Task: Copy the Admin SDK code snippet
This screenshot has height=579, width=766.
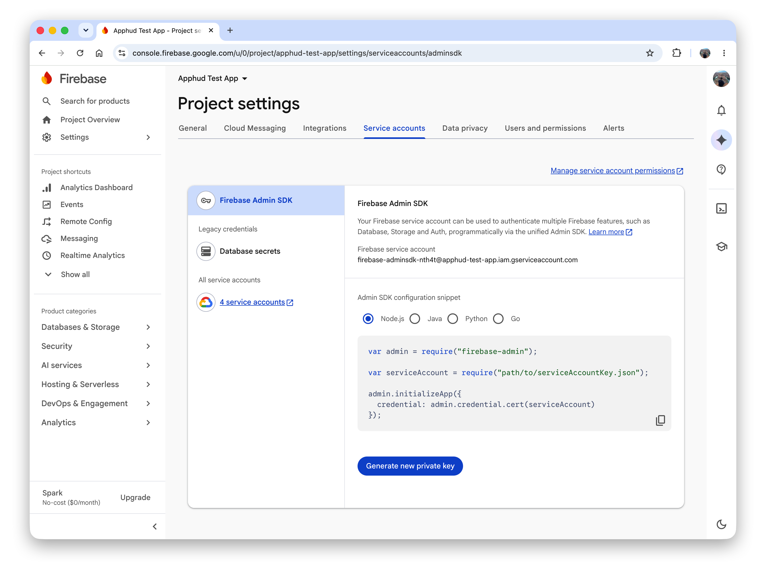Action: point(661,420)
